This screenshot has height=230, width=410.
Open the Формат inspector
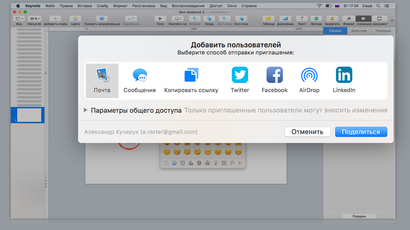[x=349, y=19]
